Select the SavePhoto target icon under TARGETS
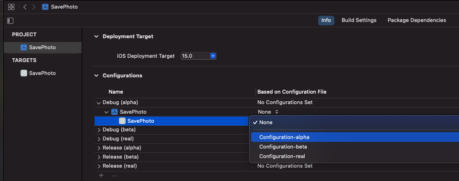The image size is (459, 181). point(24,73)
